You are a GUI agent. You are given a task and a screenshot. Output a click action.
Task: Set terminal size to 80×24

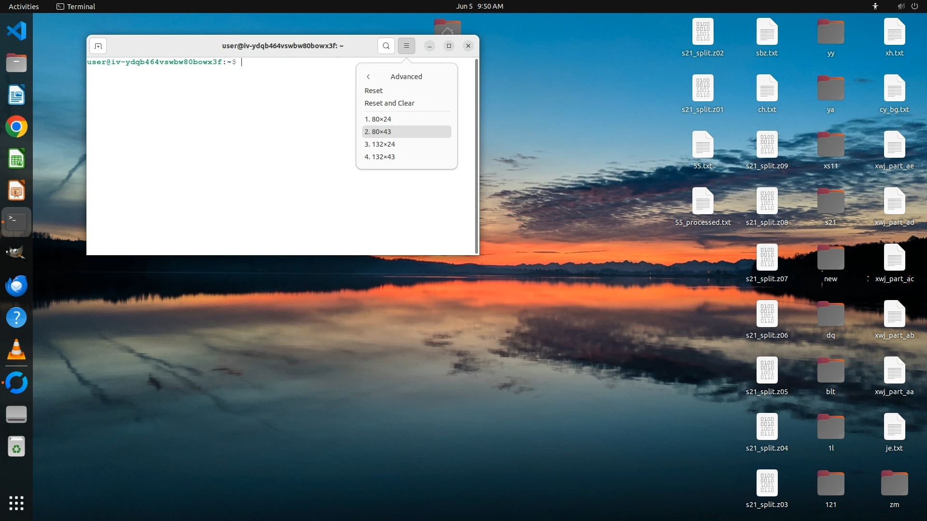(x=378, y=119)
